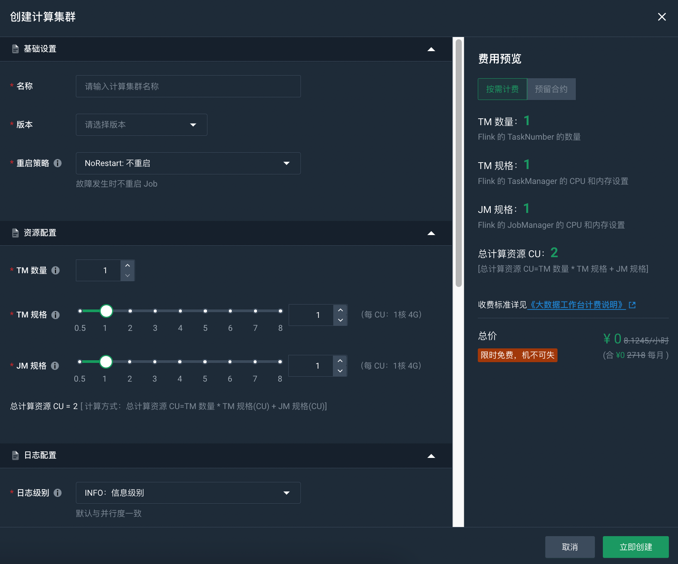Click the document icon beside 基础设置
The height and width of the screenshot is (564, 678).
(x=15, y=49)
